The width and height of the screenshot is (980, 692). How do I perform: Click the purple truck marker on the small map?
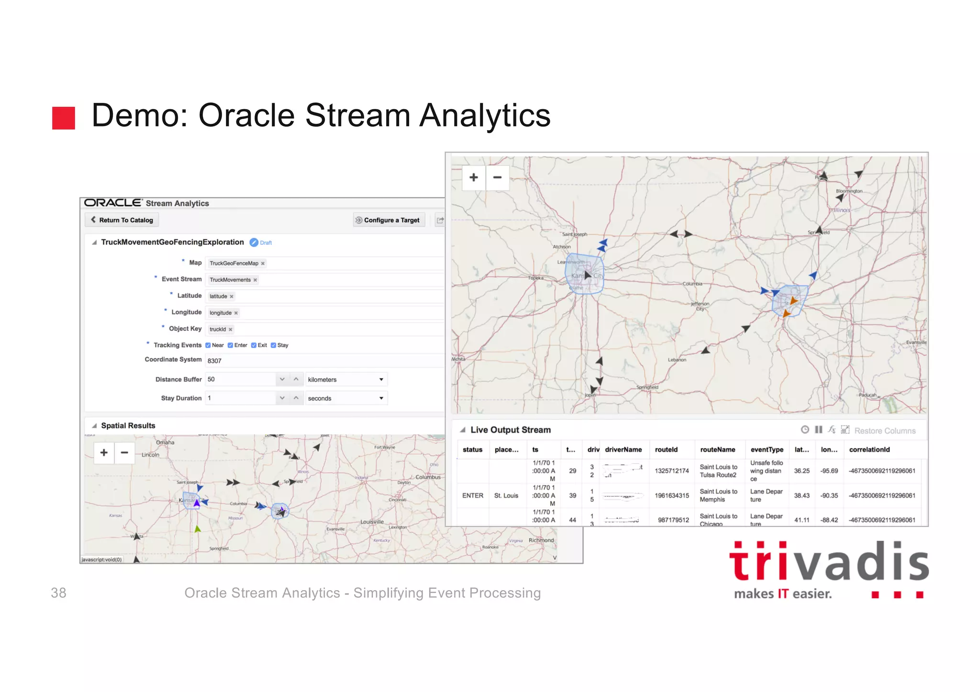pos(197,503)
